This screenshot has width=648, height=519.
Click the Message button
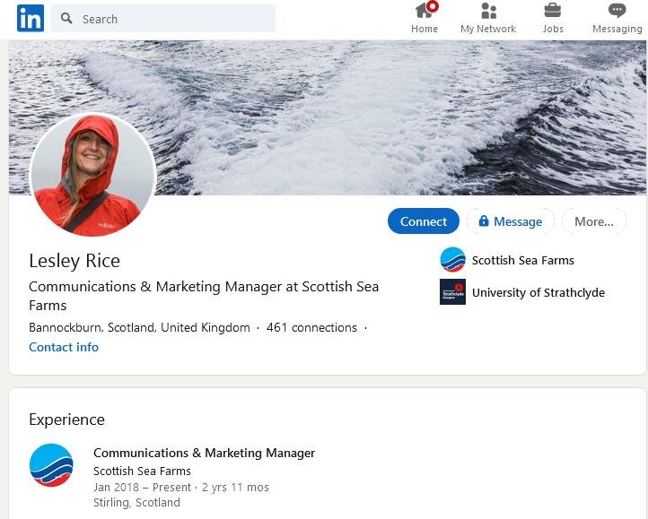pos(511,221)
